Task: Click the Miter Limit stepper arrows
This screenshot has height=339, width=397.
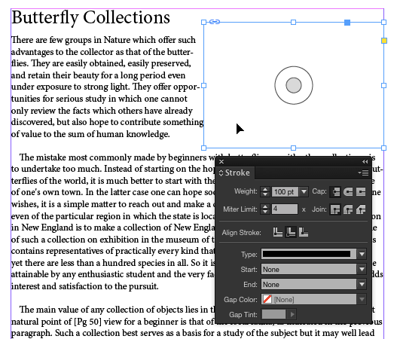Action: (x=265, y=209)
